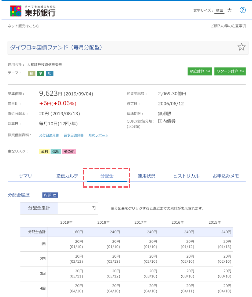Click 2015 first distribution 20円 (01/13)
Image resolution: width=252 pixels, height=297 pixels.
click(224, 244)
